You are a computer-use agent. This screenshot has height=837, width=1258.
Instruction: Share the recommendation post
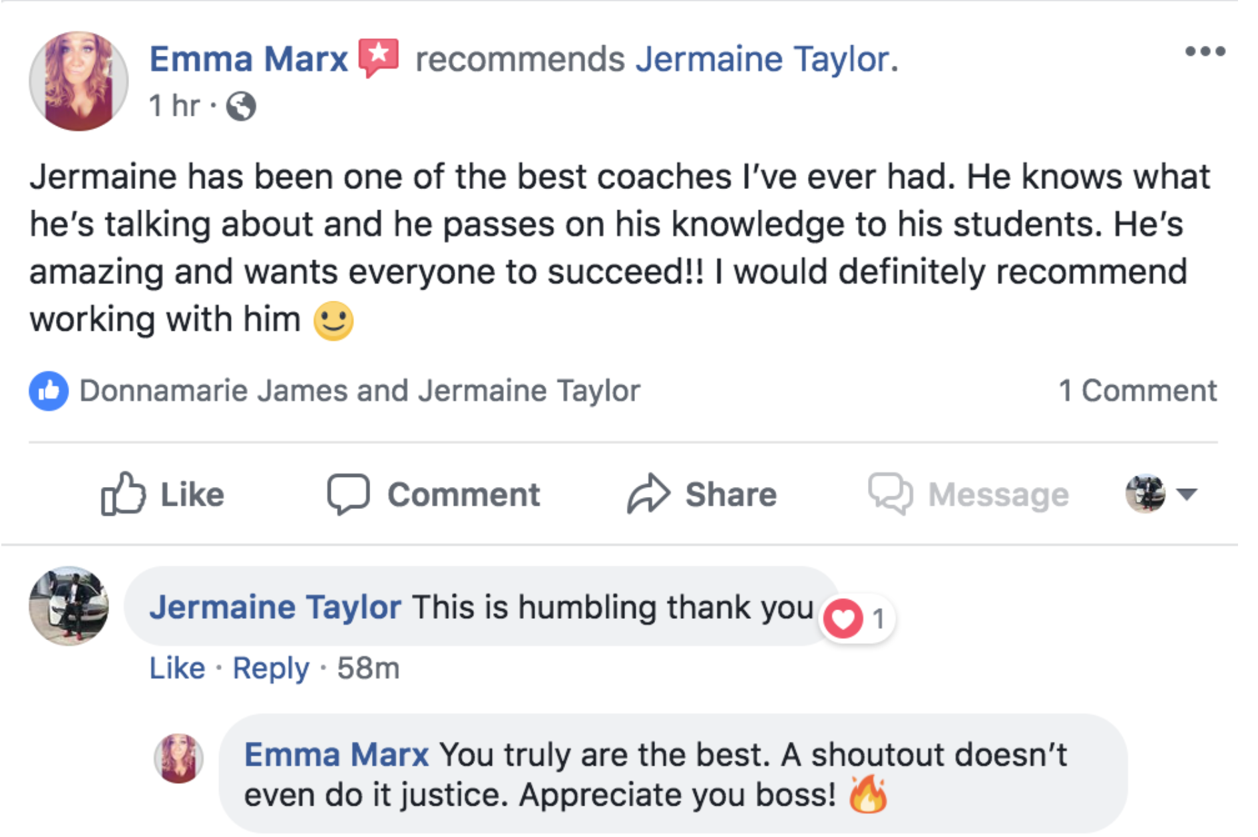pyautogui.click(x=702, y=494)
